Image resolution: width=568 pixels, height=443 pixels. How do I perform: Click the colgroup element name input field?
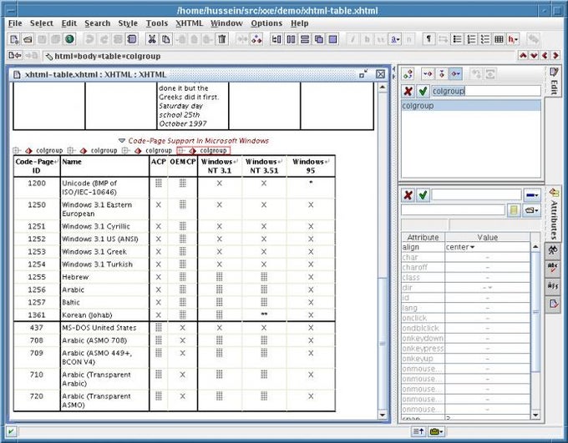coord(486,91)
